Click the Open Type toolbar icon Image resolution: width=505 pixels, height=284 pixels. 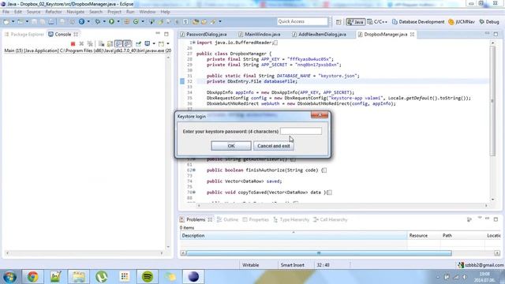point(196,21)
